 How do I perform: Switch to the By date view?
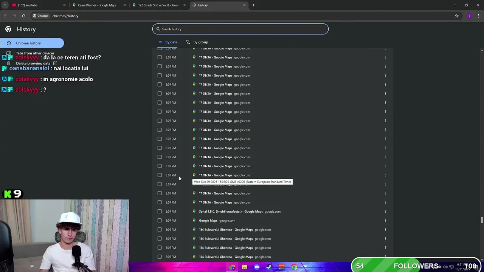point(168,42)
